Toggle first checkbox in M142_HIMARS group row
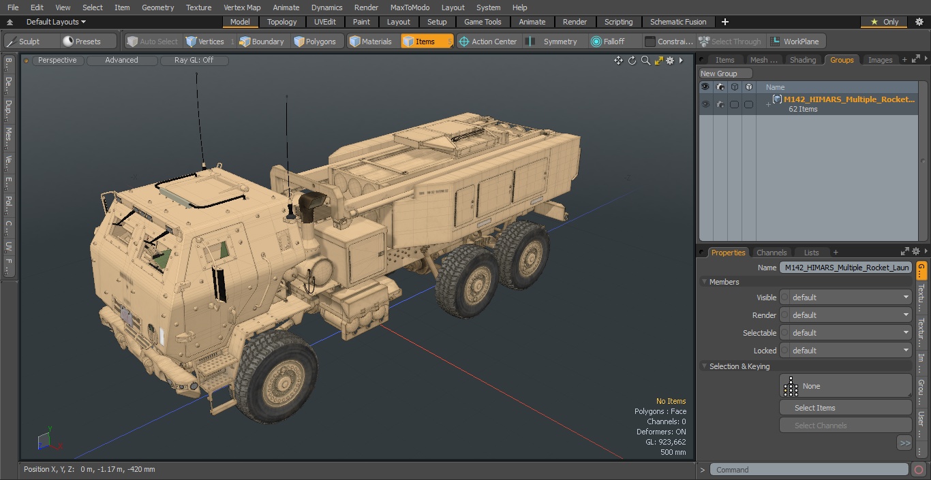Image resolution: width=931 pixels, height=480 pixels. pyautogui.click(x=734, y=104)
